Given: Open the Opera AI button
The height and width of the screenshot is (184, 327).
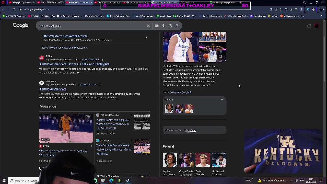Looking at the screenshot, I should click(322, 9).
